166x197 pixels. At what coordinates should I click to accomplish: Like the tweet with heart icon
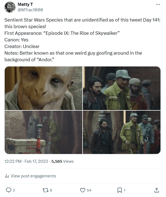coord(83,190)
